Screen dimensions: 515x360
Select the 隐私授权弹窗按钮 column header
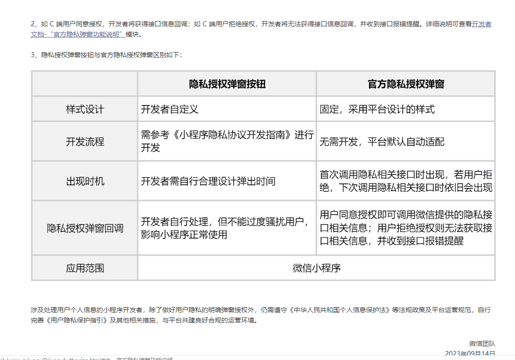[227, 84]
